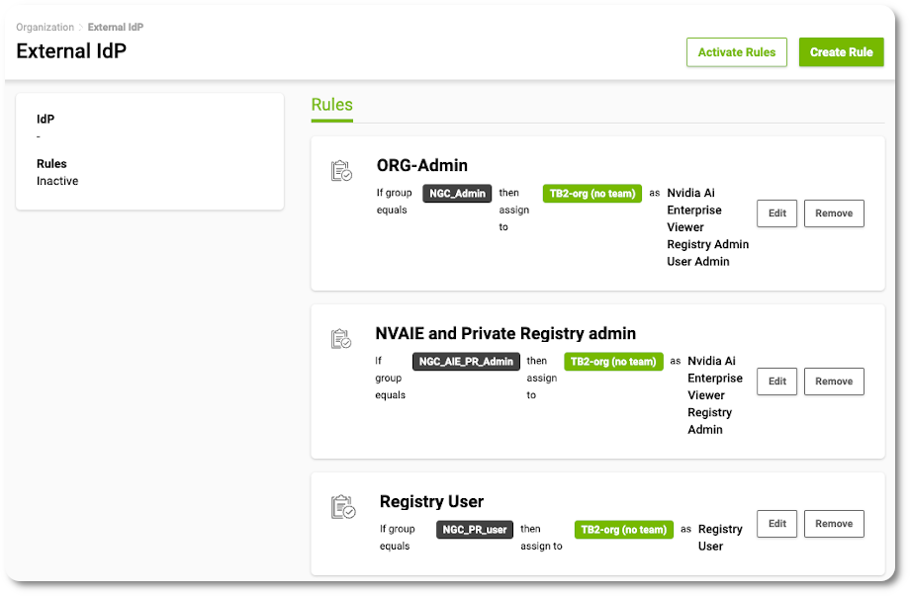This screenshot has width=910, height=596.
Task: Click the Registry User rule clipboard icon
Action: 342,507
